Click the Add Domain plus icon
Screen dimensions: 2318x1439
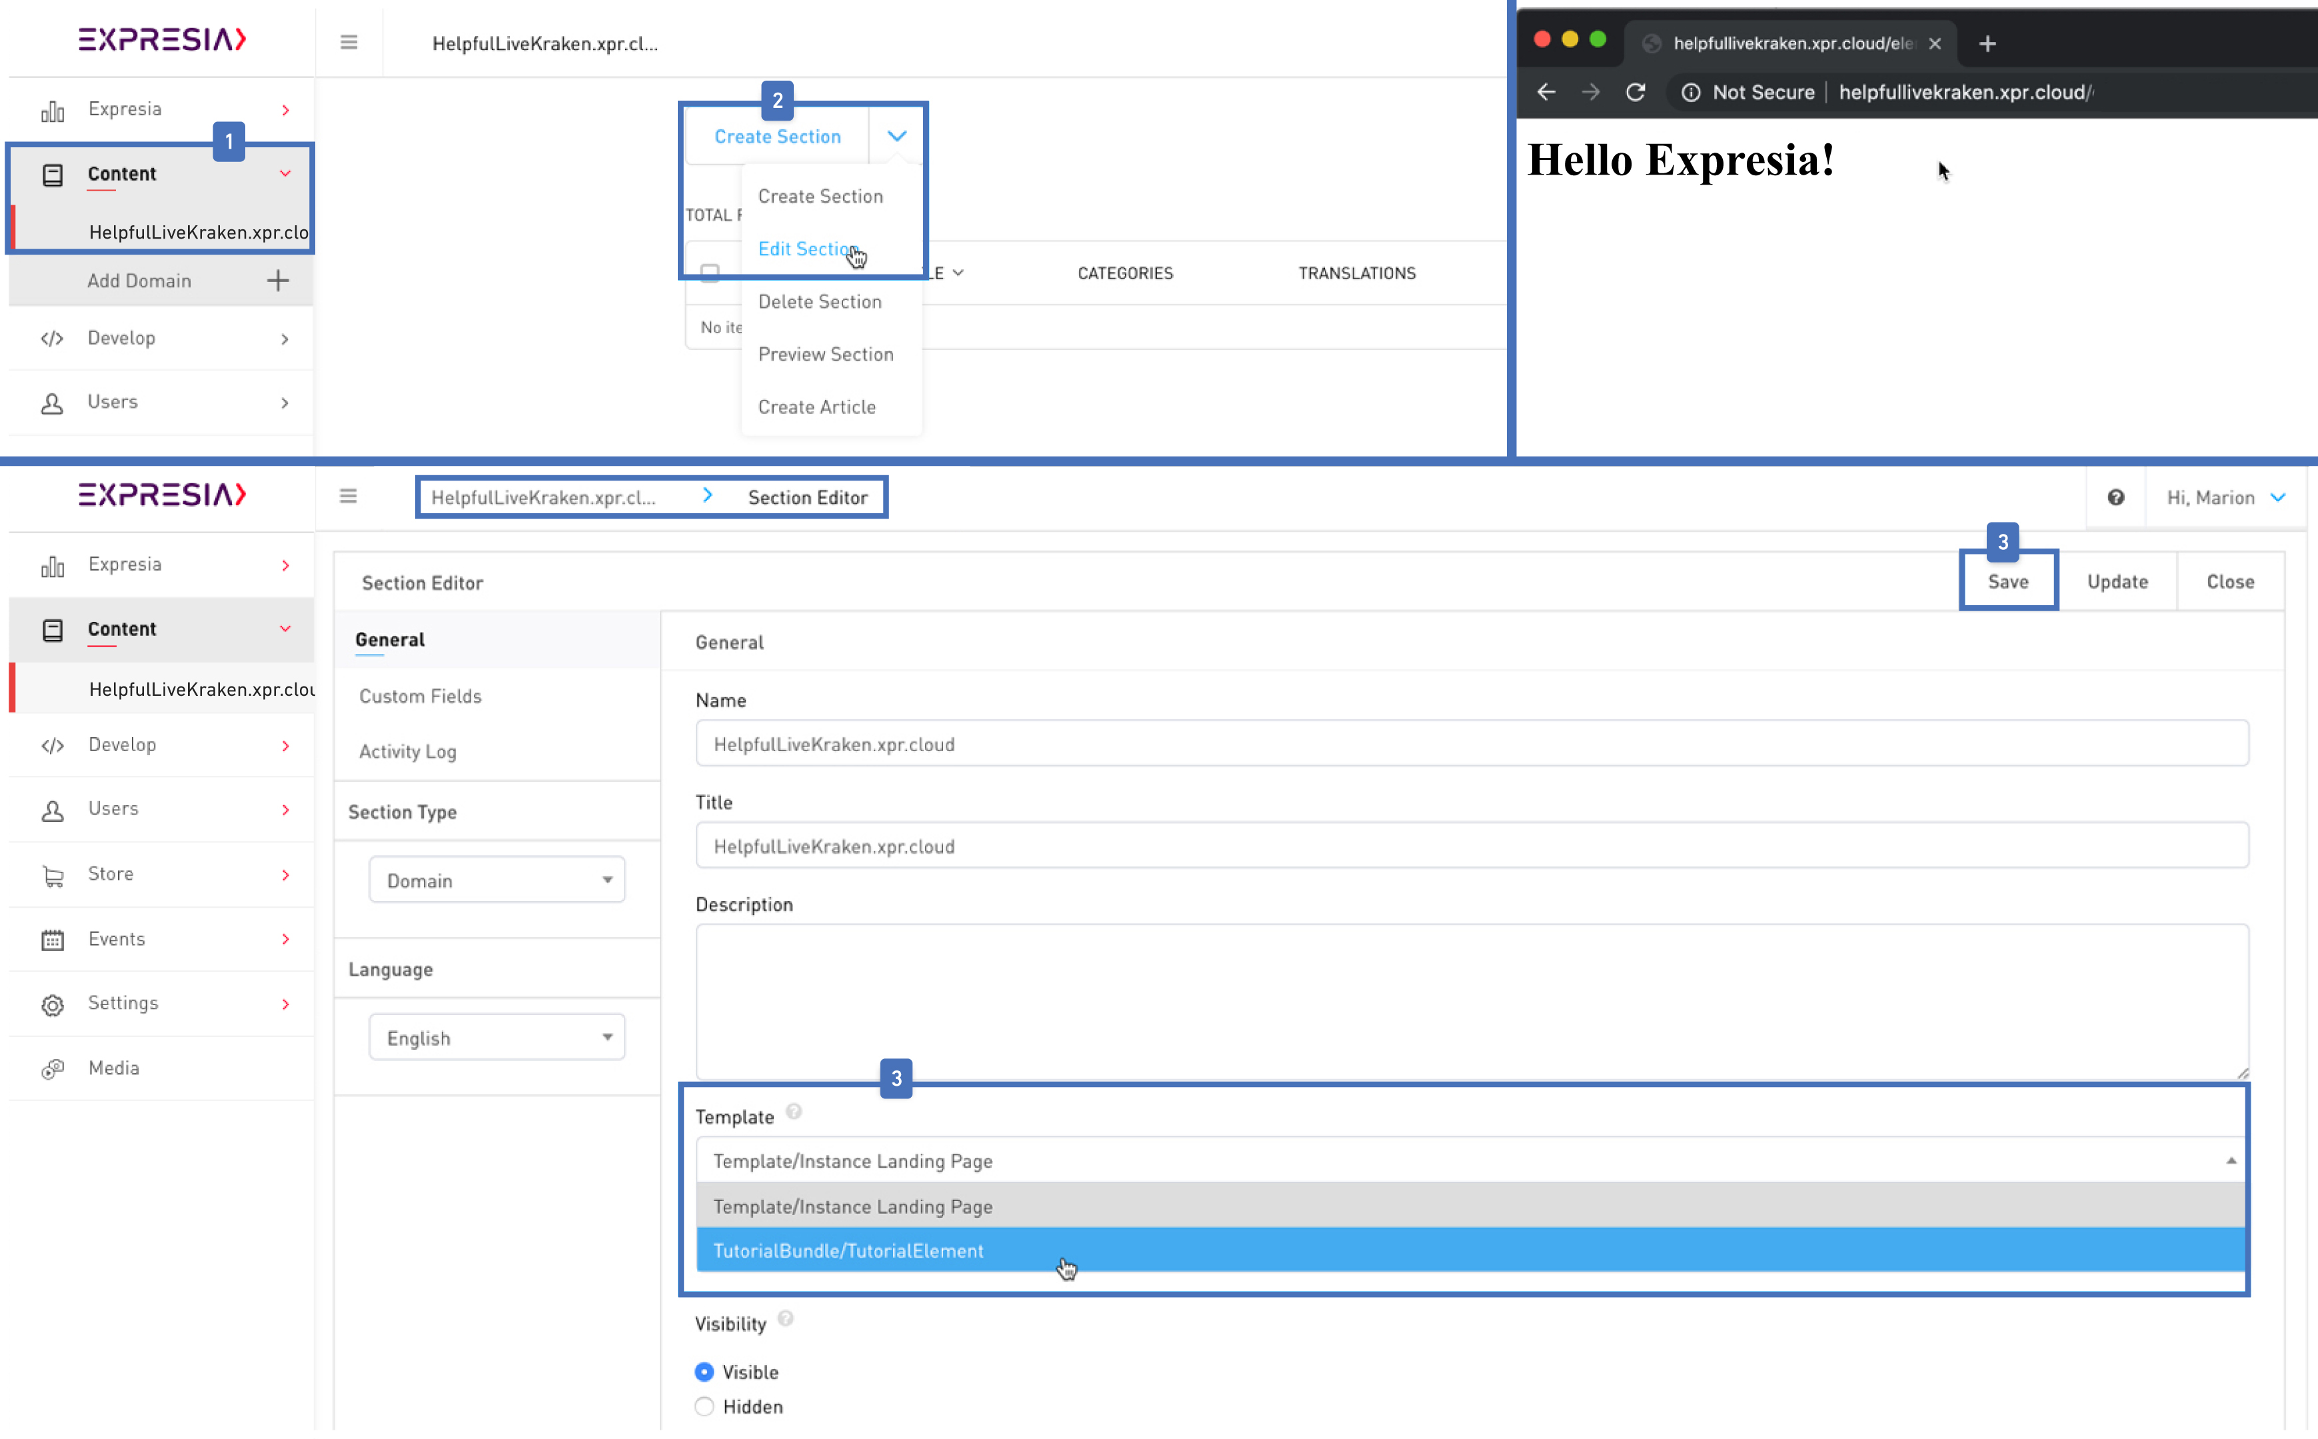pyautogui.click(x=278, y=280)
